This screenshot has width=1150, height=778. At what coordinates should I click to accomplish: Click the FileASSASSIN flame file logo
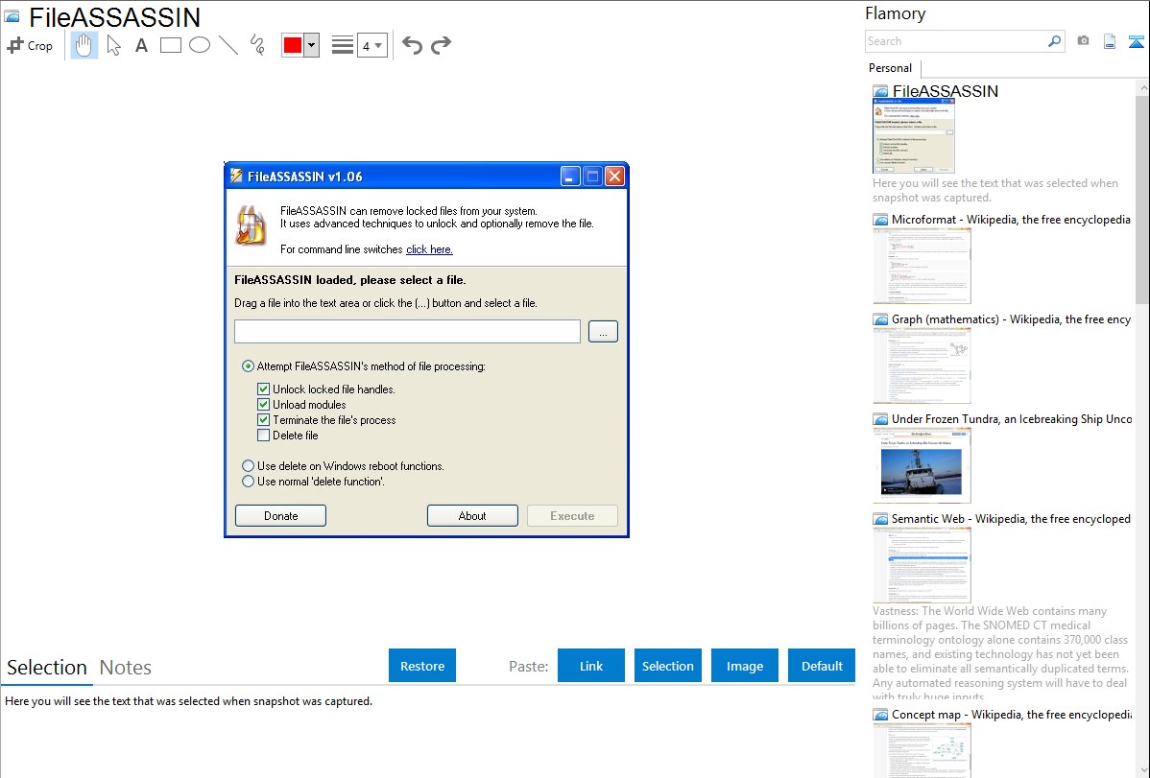pyautogui.click(x=252, y=224)
